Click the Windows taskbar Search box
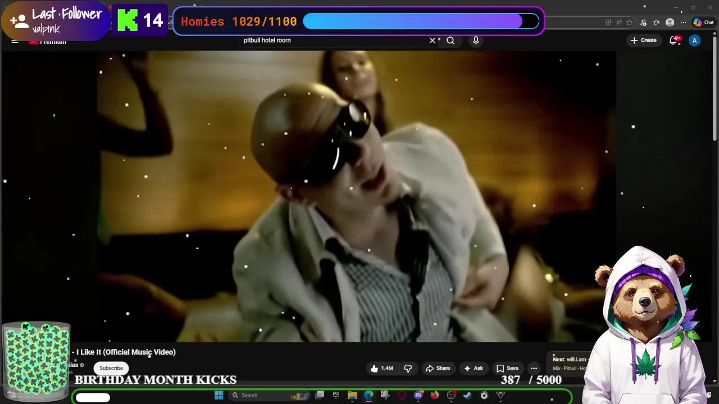The image size is (719, 404). pyautogui.click(x=270, y=395)
